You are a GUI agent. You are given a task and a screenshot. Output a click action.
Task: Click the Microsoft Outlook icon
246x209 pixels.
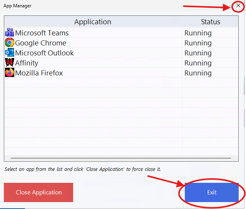pos(10,53)
